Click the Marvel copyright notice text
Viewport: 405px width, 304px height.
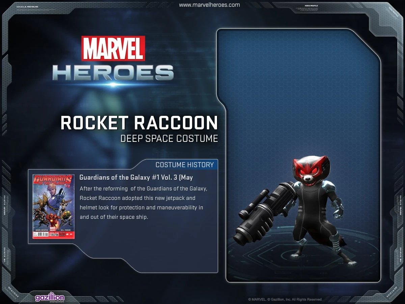(x=285, y=299)
